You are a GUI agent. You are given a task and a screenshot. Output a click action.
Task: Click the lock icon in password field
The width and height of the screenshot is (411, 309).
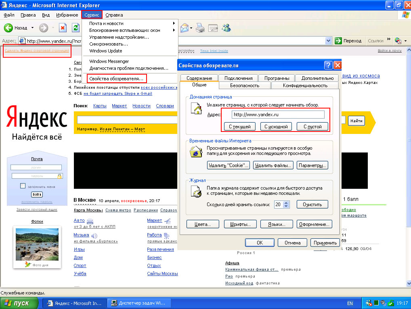click(x=60, y=176)
